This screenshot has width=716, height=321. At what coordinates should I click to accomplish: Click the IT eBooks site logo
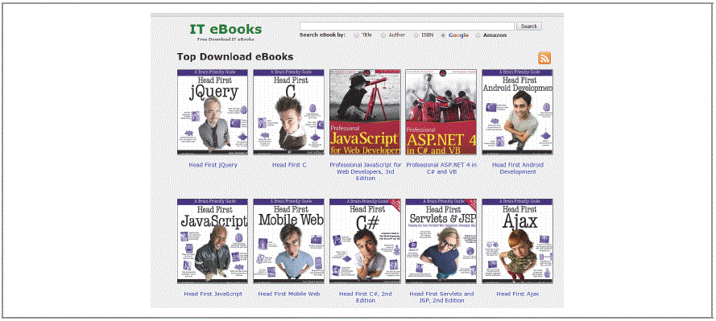click(226, 29)
